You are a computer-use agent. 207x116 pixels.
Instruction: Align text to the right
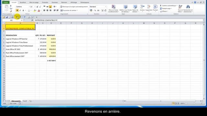coord(50,10)
